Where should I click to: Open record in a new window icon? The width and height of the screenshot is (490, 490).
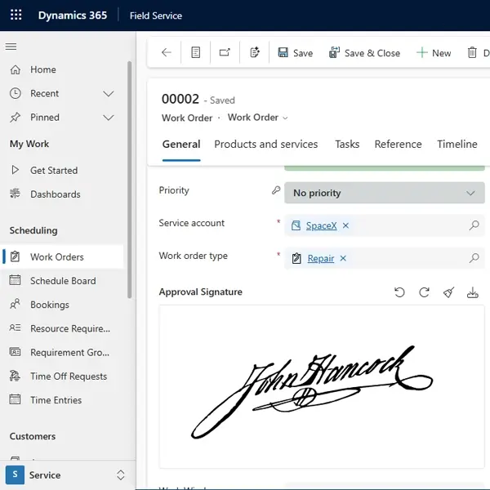coord(225,52)
